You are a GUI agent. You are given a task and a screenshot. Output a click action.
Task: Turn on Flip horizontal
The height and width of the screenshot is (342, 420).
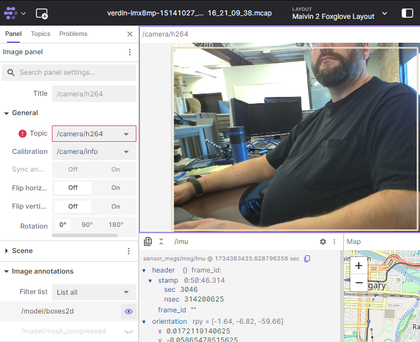(115, 188)
